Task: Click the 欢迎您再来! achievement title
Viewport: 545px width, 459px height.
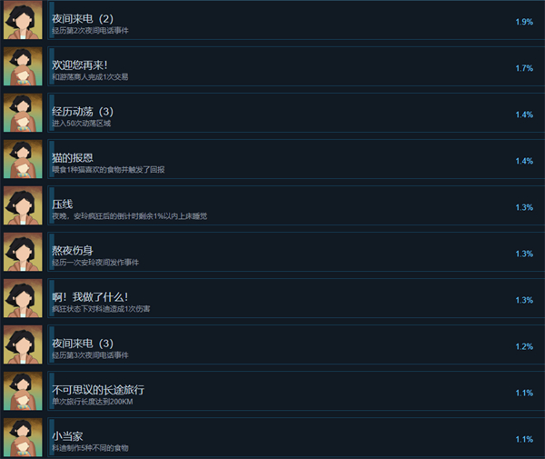Action: 80,65
